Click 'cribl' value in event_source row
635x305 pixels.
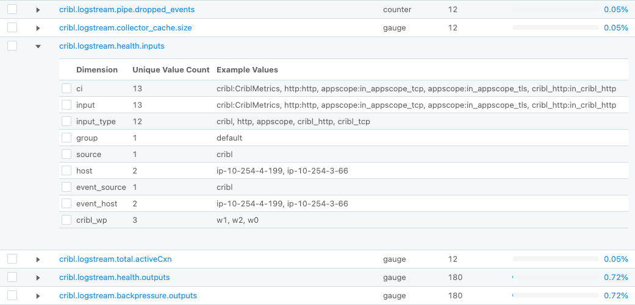[224, 187]
